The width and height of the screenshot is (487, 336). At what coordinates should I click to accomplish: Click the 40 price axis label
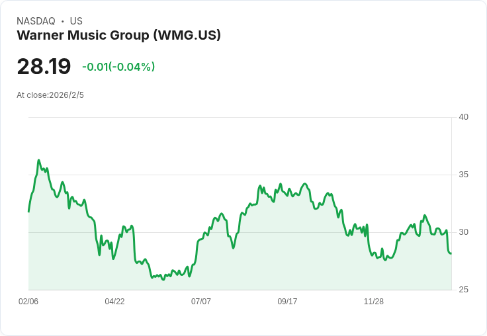point(463,117)
